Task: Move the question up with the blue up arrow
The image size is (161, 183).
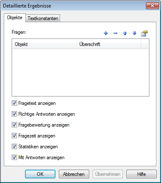Action: point(125,33)
